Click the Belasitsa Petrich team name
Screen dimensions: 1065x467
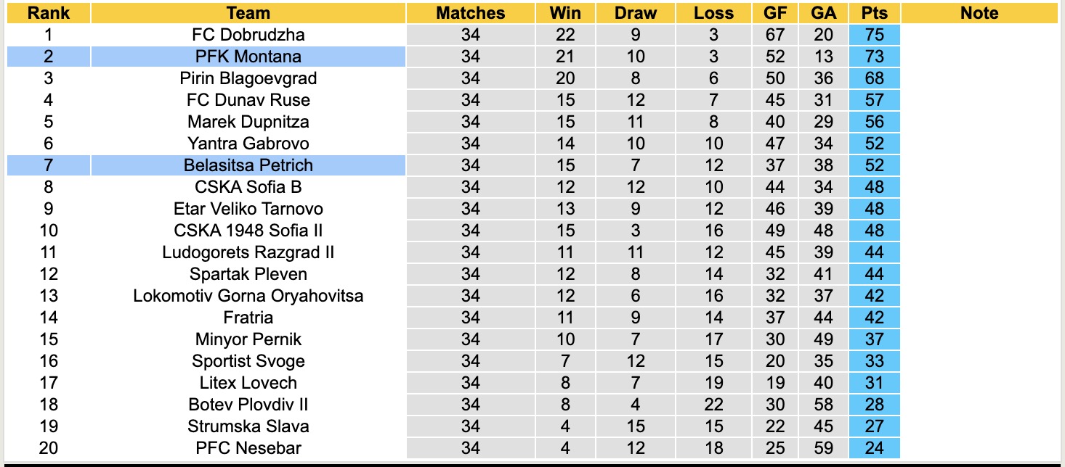coord(248,165)
